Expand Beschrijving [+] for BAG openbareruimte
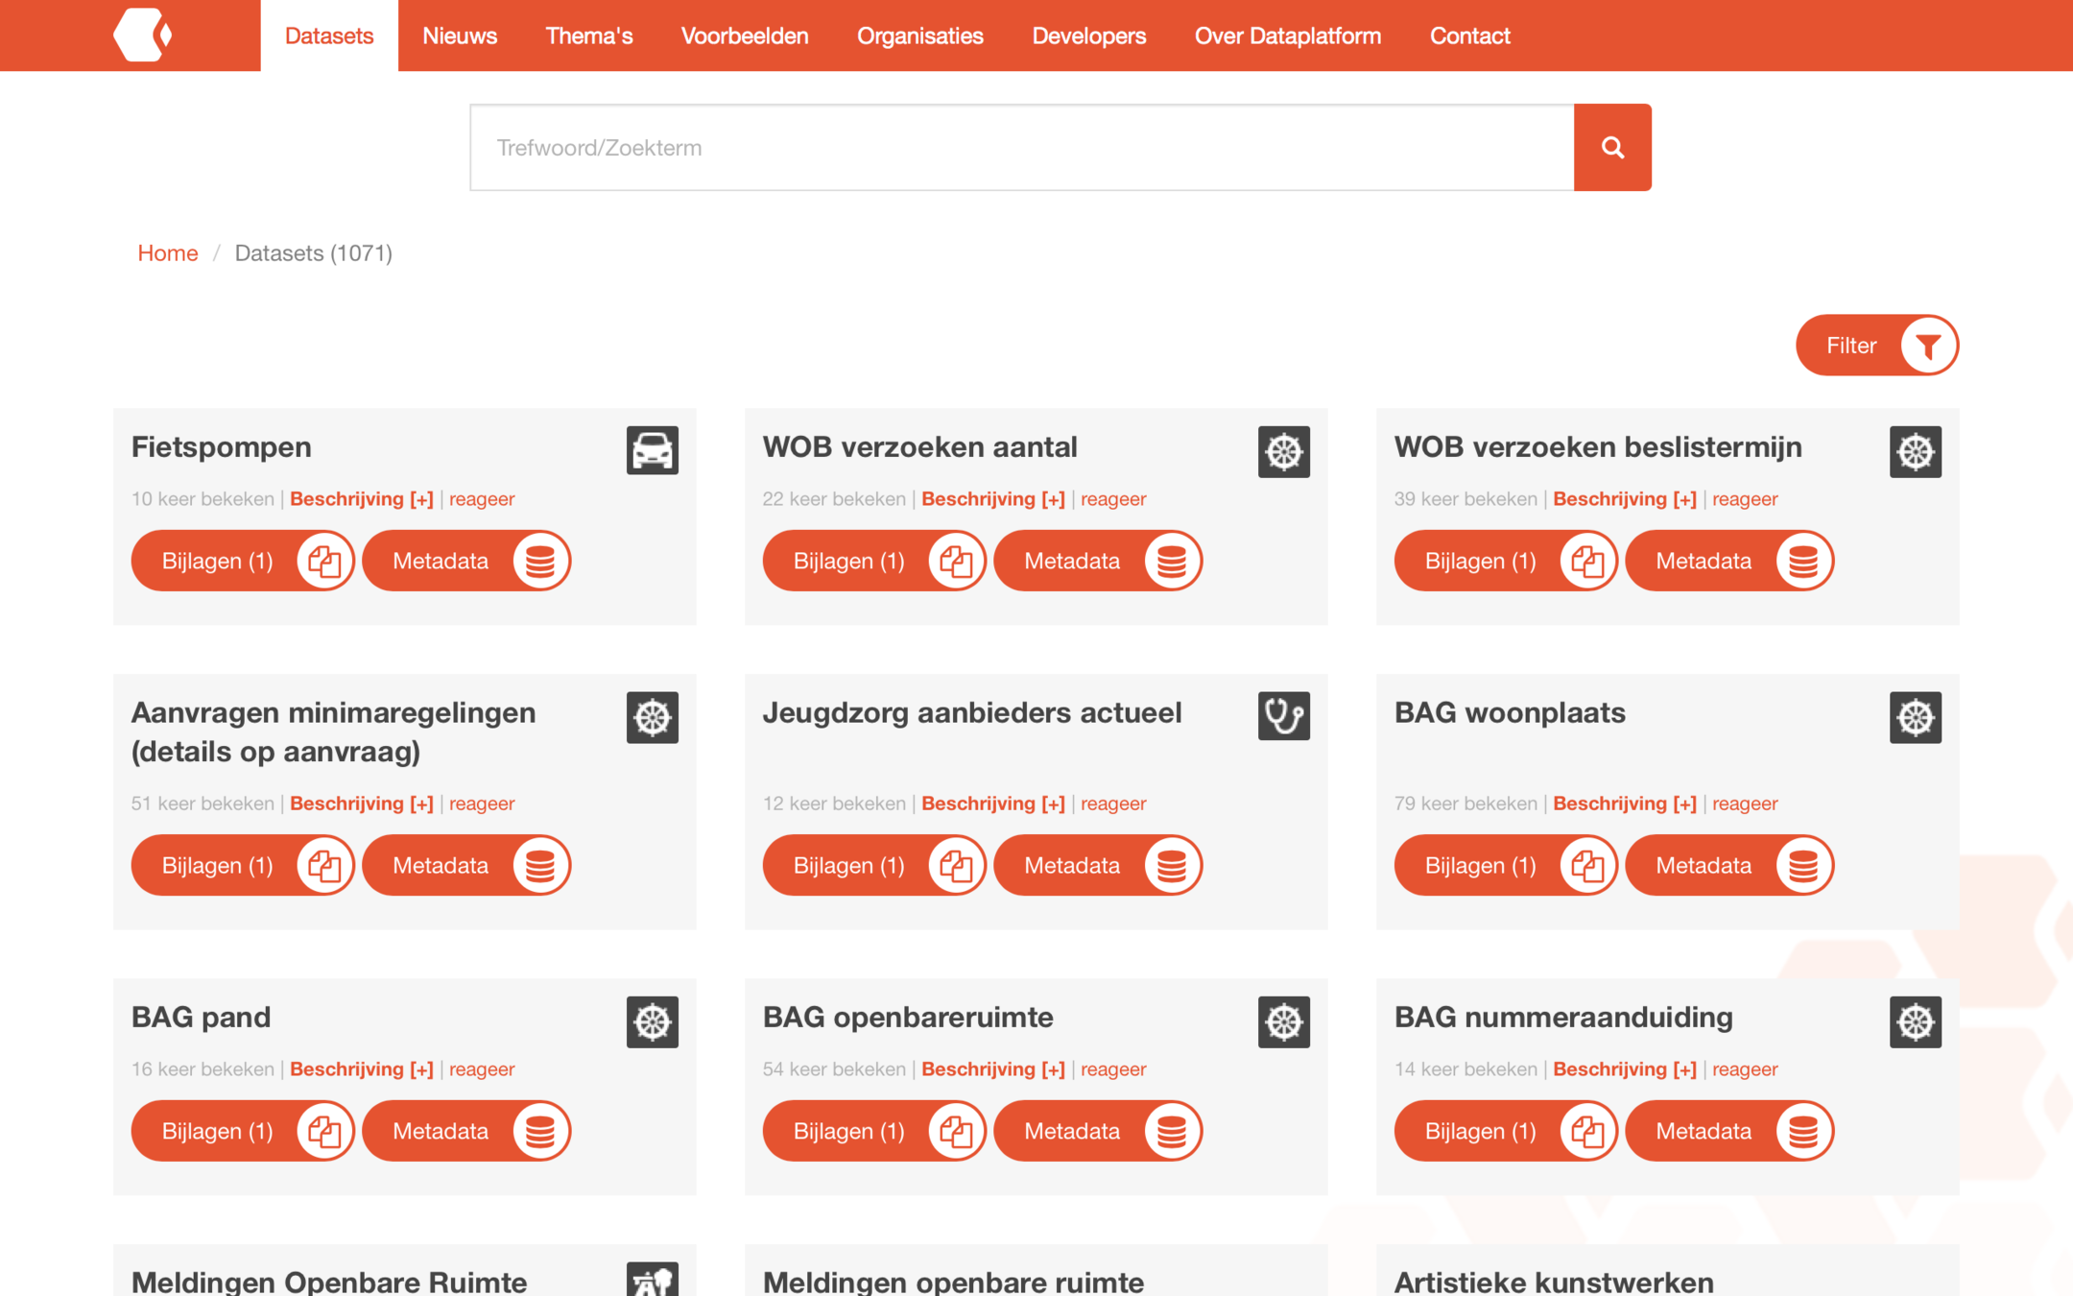Screen dimensions: 2073x1296 pyautogui.click(x=992, y=1068)
